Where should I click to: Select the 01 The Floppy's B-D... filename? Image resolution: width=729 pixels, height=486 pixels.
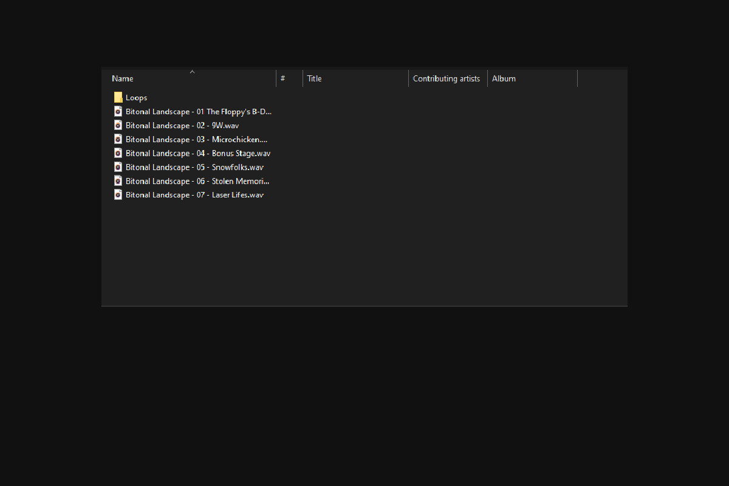click(198, 111)
